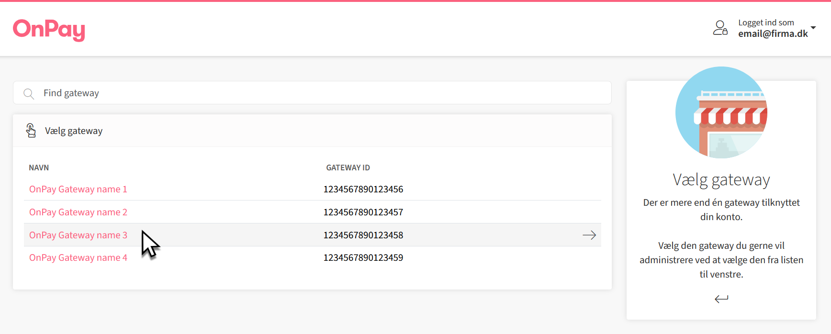The width and height of the screenshot is (831, 334).
Task: Click gateway ID 1234567890123457
Action: click(363, 212)
